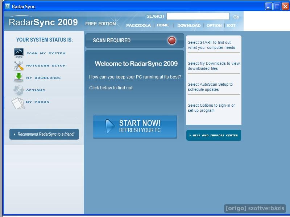Click Recommend RadarSync to a friend button
Image resolution: width=290 pixels, height=217 pixels.
point(44,134)
